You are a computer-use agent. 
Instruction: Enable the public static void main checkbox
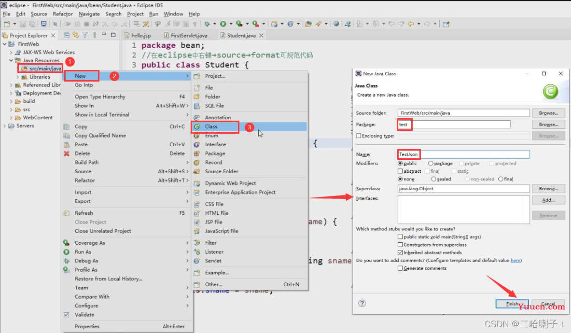400,237
